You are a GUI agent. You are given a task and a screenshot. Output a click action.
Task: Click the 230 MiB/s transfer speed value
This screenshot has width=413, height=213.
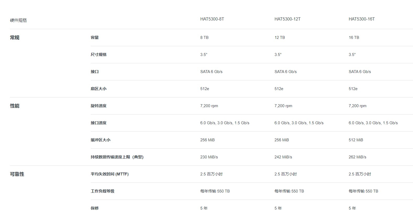click(x=209, y=157)
